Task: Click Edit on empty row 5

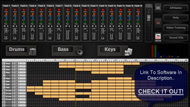Action: pyautogui.click(x=17, y=75)
